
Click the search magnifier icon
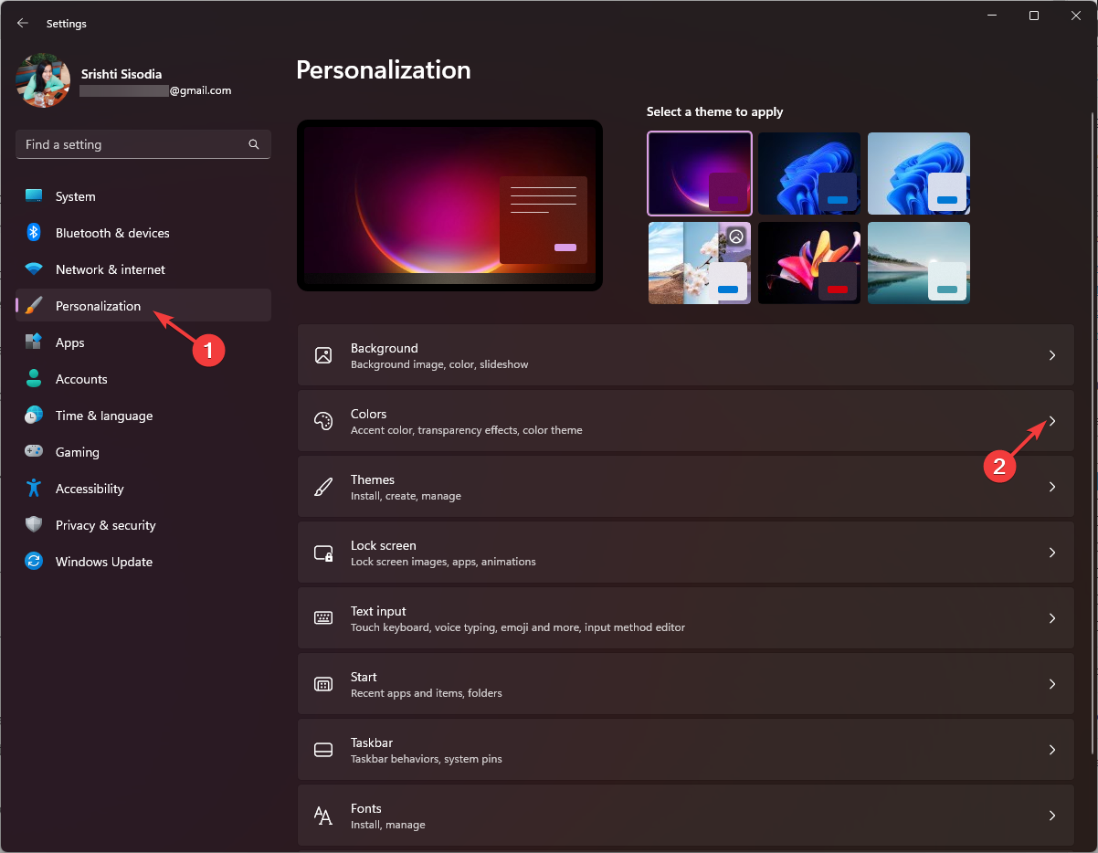[x=253, y=144]
